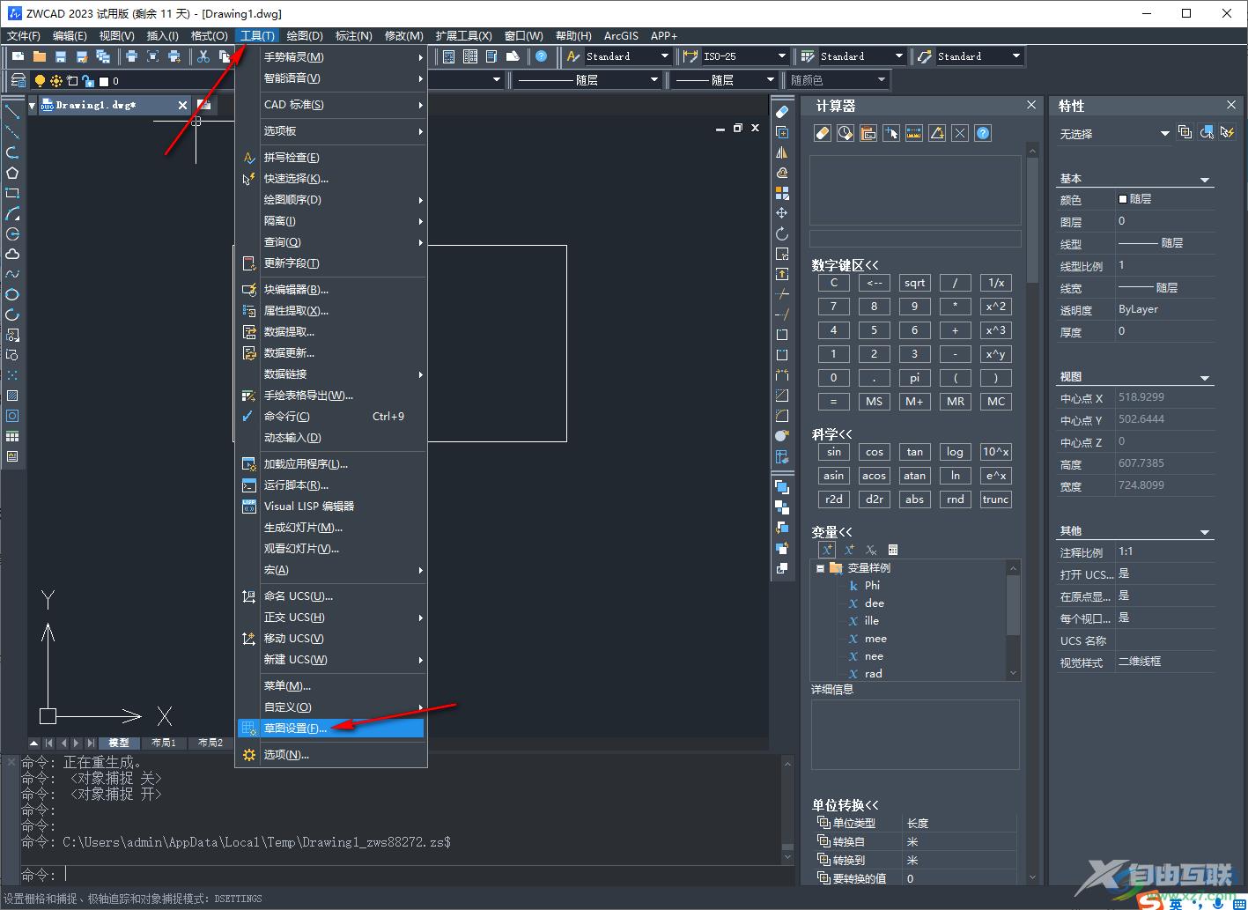Click the calculator Help question icon
The width and height of the screenshot is (1248, 910).
click(x=983, y=133)
